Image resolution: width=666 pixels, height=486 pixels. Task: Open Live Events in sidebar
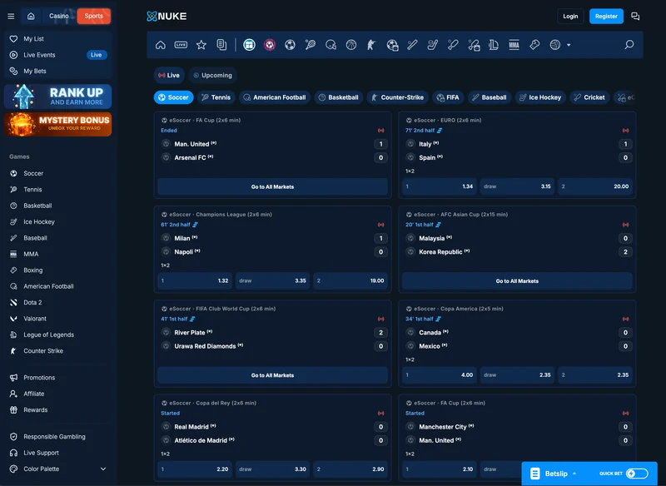pyautogui.click(x=57, y=55)
